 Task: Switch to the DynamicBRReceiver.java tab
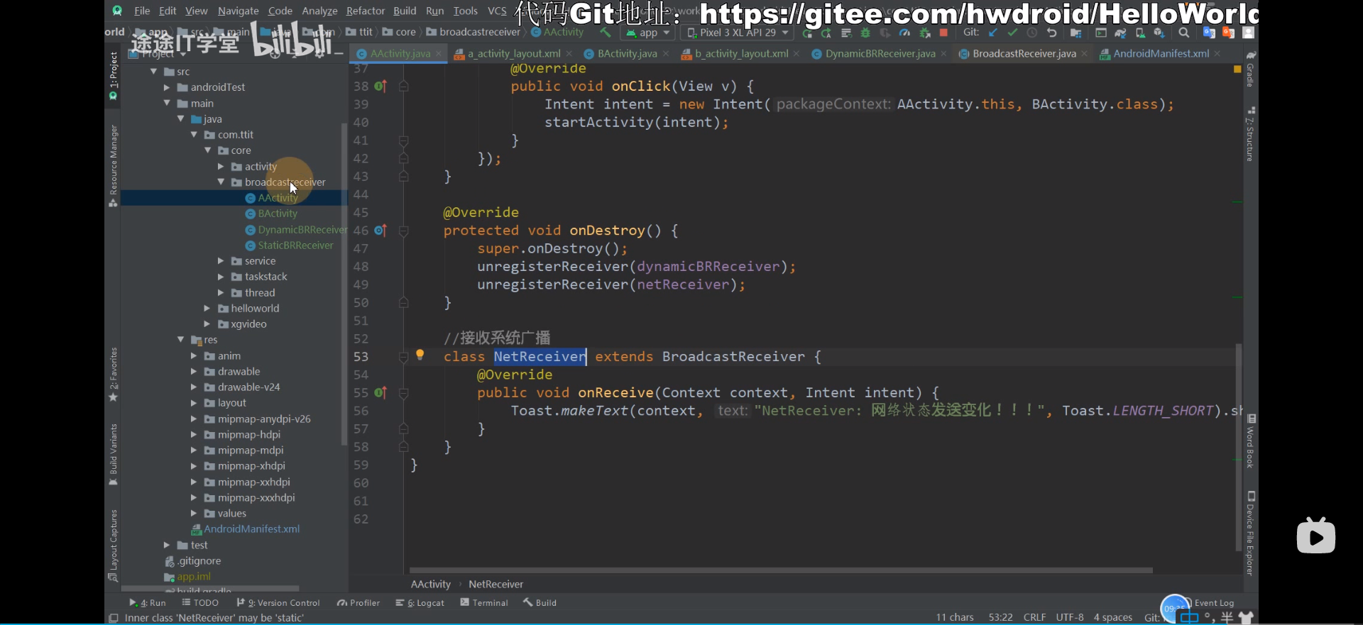point(880,54)
